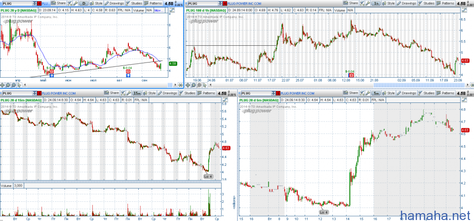Click scissors icon in 15m chart toolbar
The image size is (474, 221).
coord(123,93)
